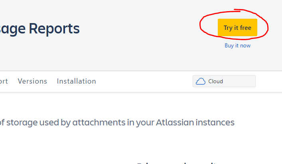This screenshot has height=164, width=282.
Task: Click empty right side of Cloud selector box
Action: [241, 81]
